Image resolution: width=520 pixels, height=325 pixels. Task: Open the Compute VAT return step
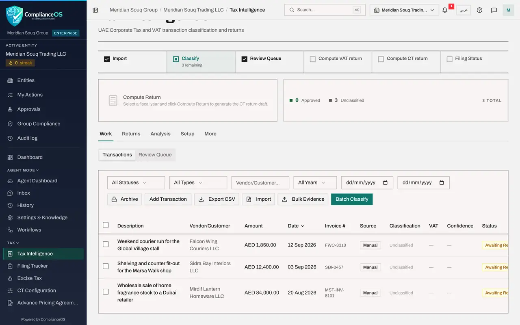[338, 62]
